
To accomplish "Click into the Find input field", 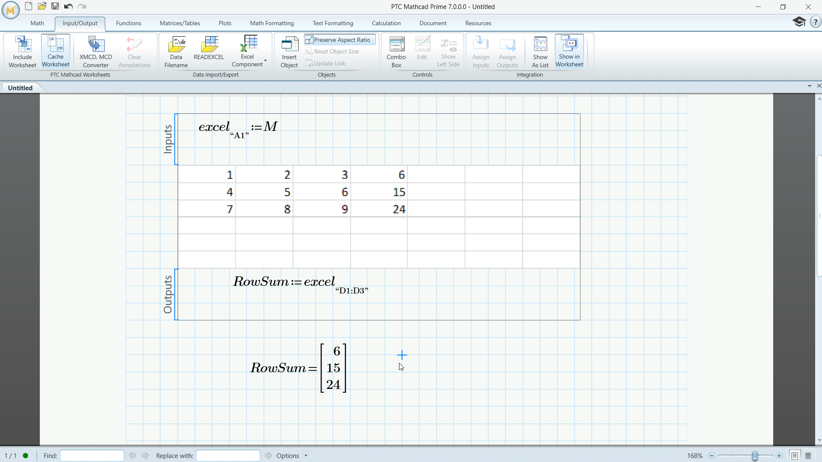I will tap(92, 456).
